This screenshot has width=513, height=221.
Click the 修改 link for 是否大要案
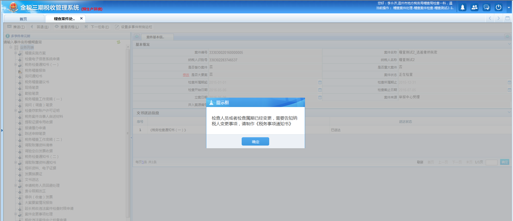point(186,75)
